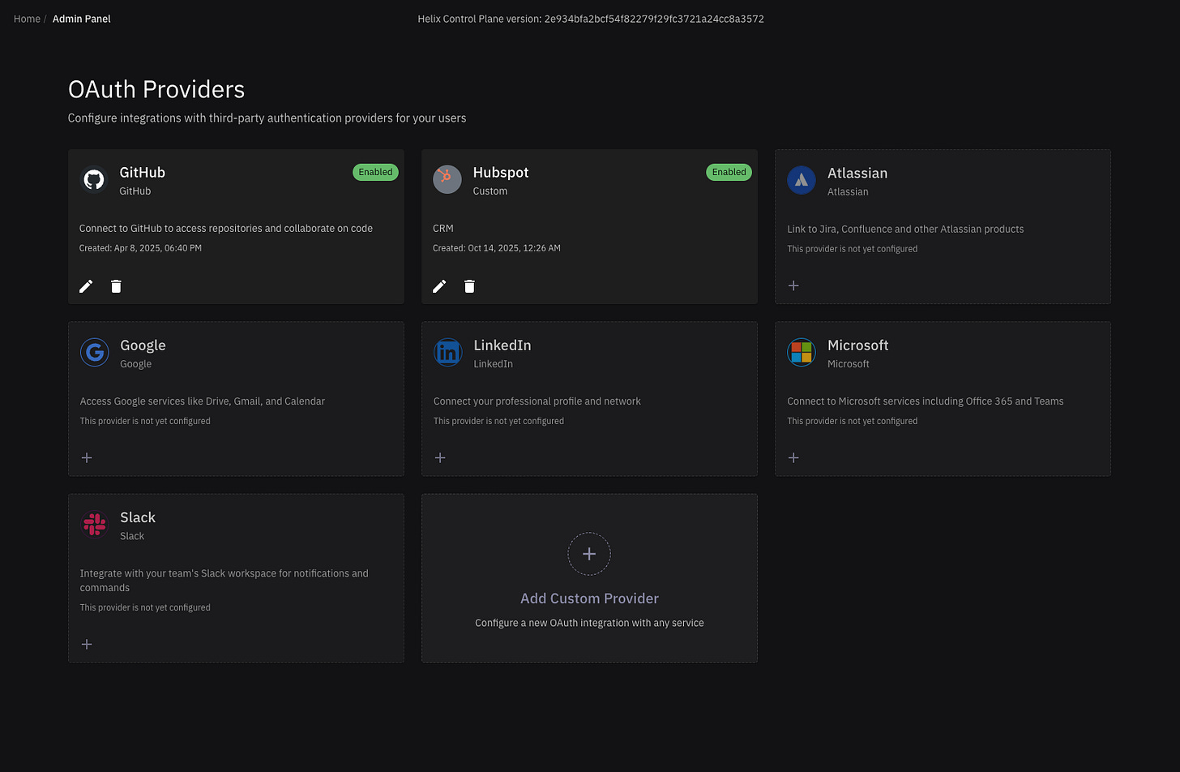Click the Google card title
The image size is (1180, 772).
click(143, 345)
